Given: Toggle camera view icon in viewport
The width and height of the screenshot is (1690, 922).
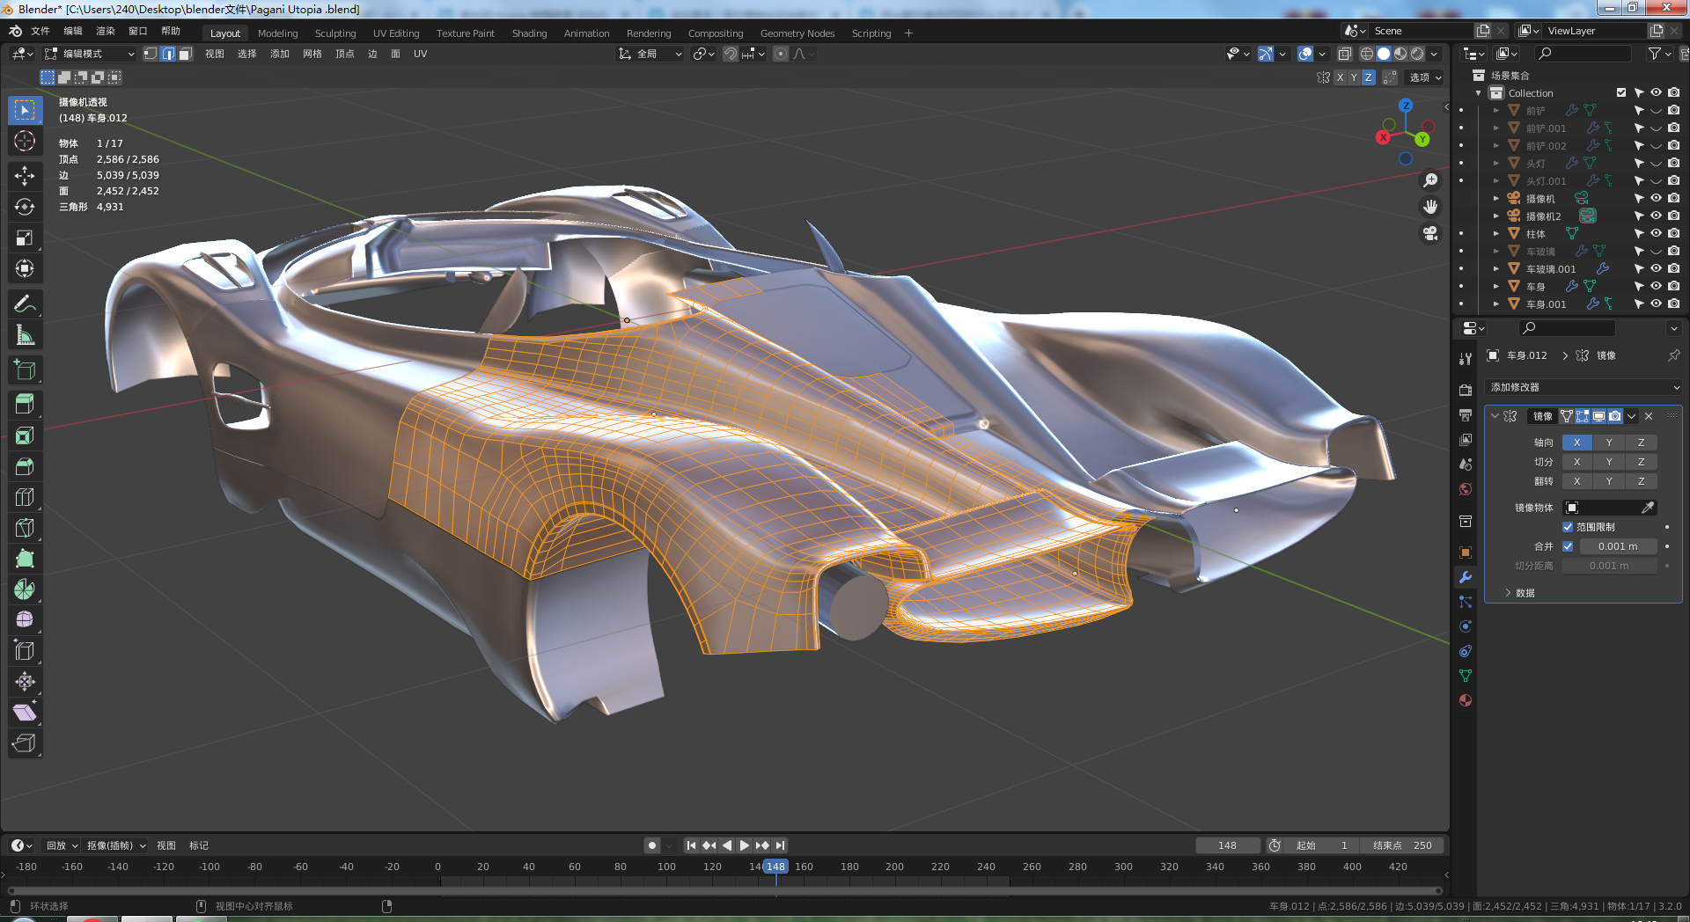Looking at the screenshot, I should click(x=1430, y=233).
